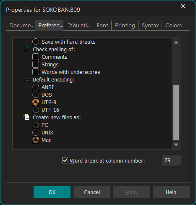The image size is (196, 205).
Task: Click the letter A icon beside Default encoding
Action: coord(26,79)
